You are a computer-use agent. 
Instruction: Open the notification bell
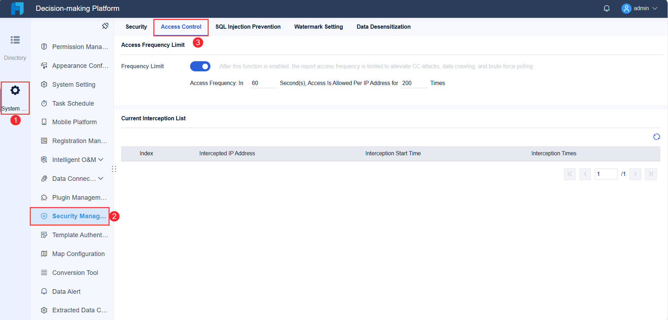coord(607,8)
